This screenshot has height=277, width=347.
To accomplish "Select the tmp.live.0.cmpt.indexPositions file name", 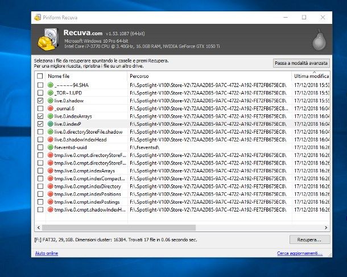I will (x=88, y=194).
